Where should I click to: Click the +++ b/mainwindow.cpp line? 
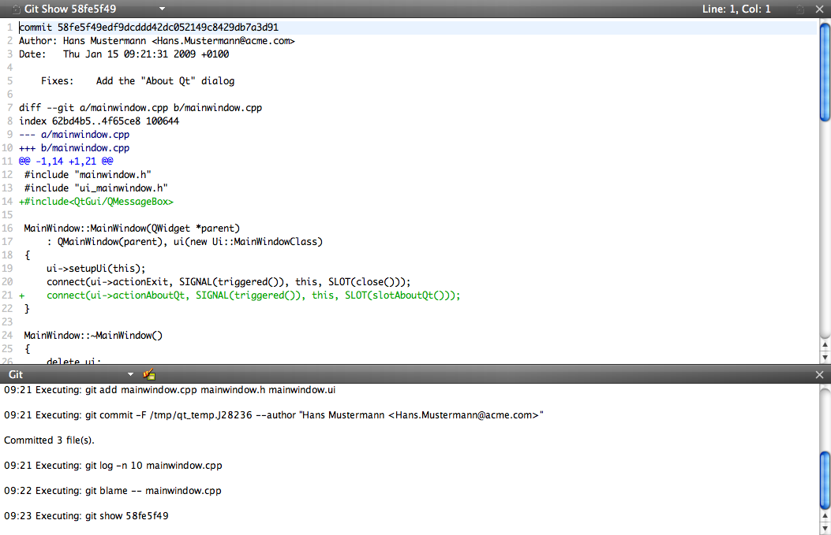pyautogui.click(x=74, y=148)
